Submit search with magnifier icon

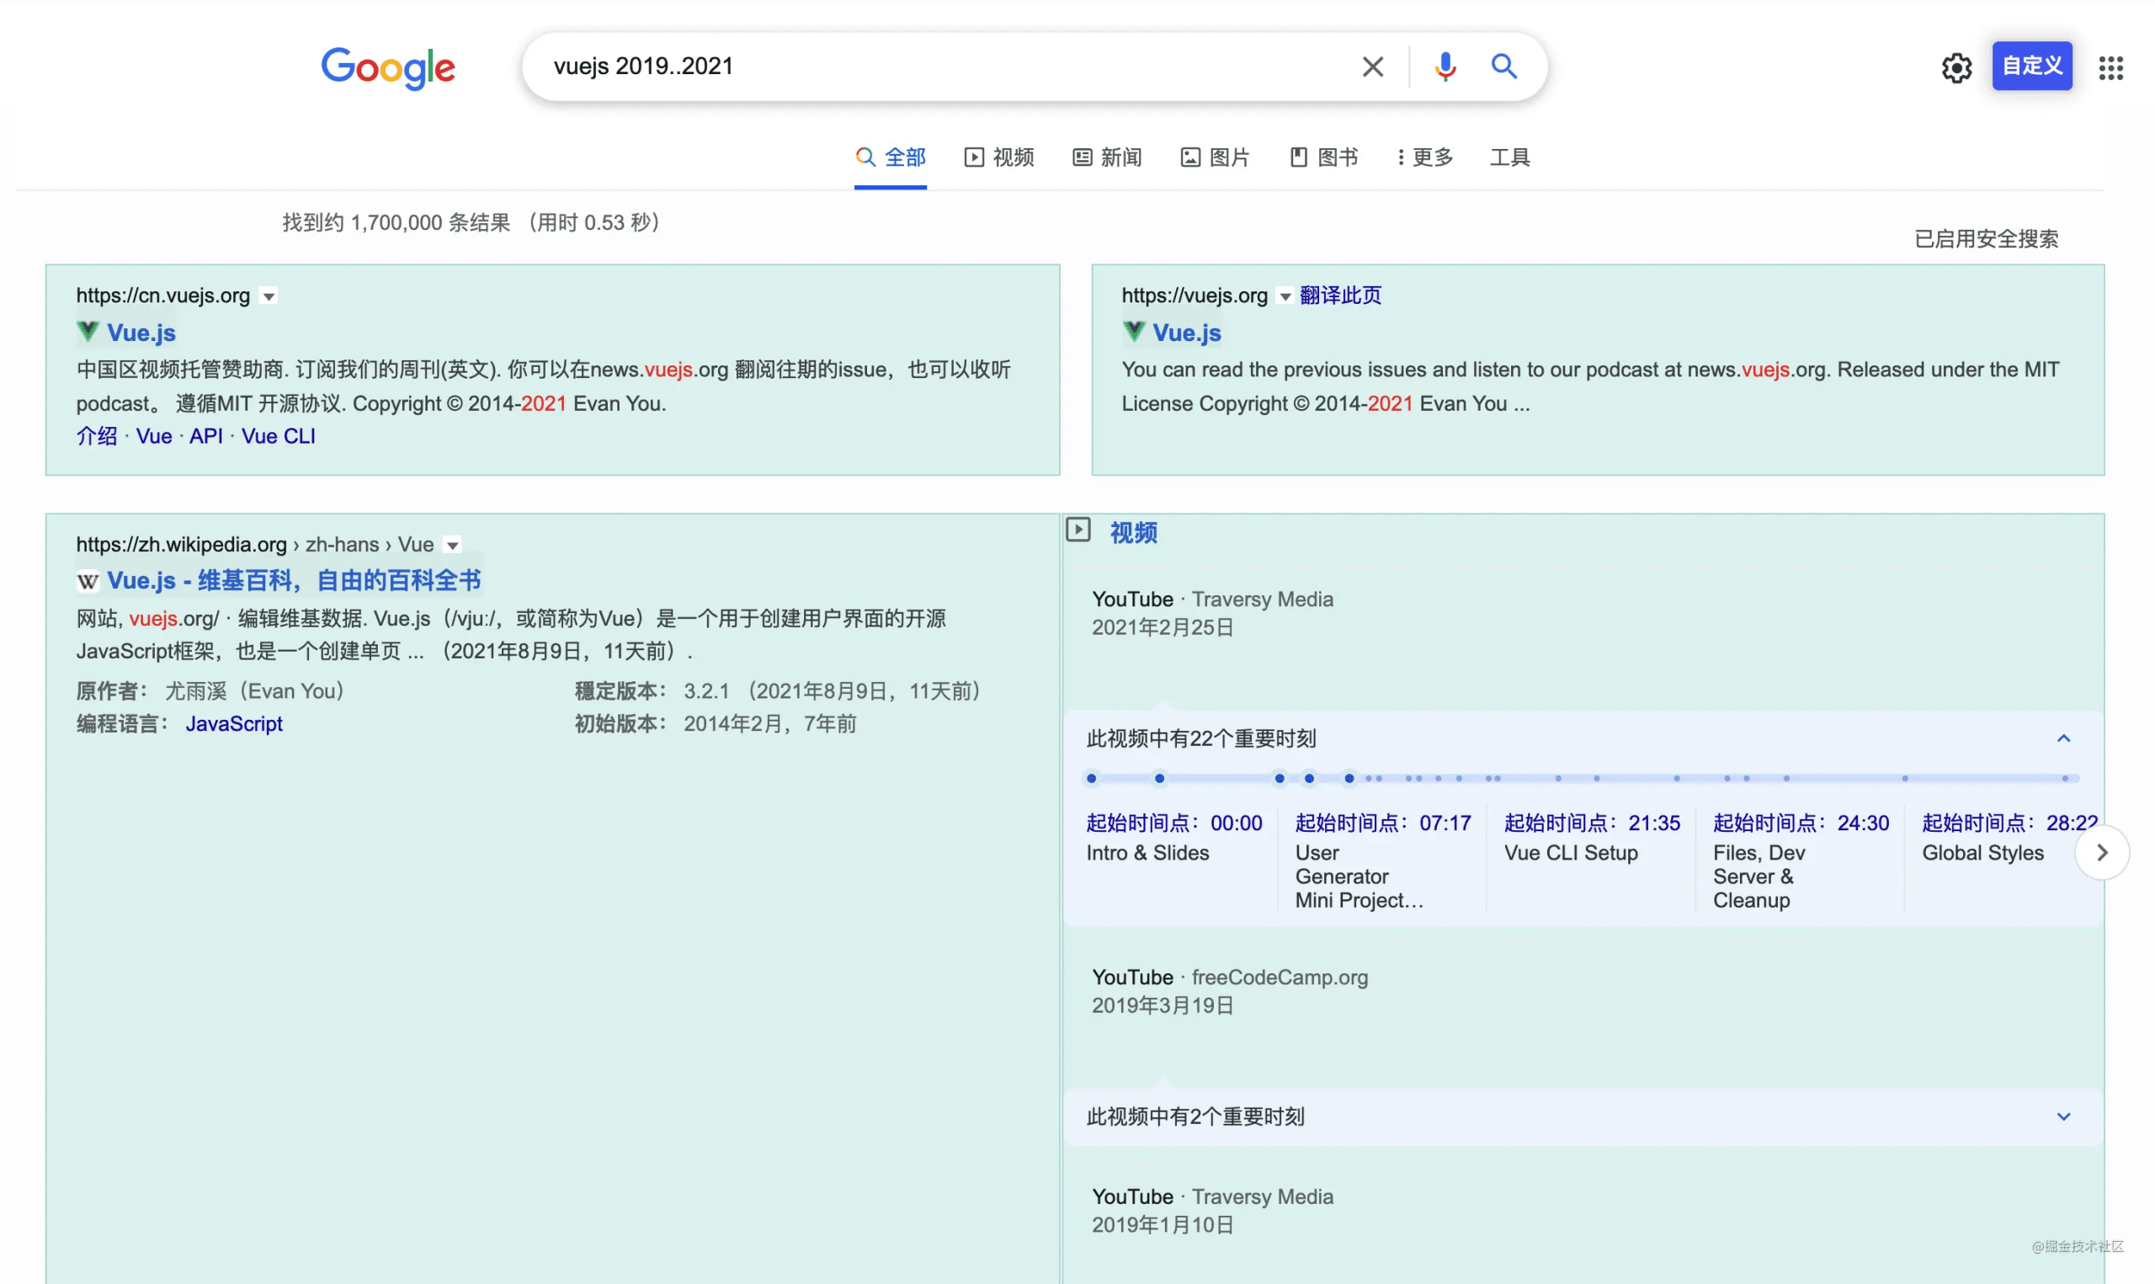click(x=1503, y=67)
